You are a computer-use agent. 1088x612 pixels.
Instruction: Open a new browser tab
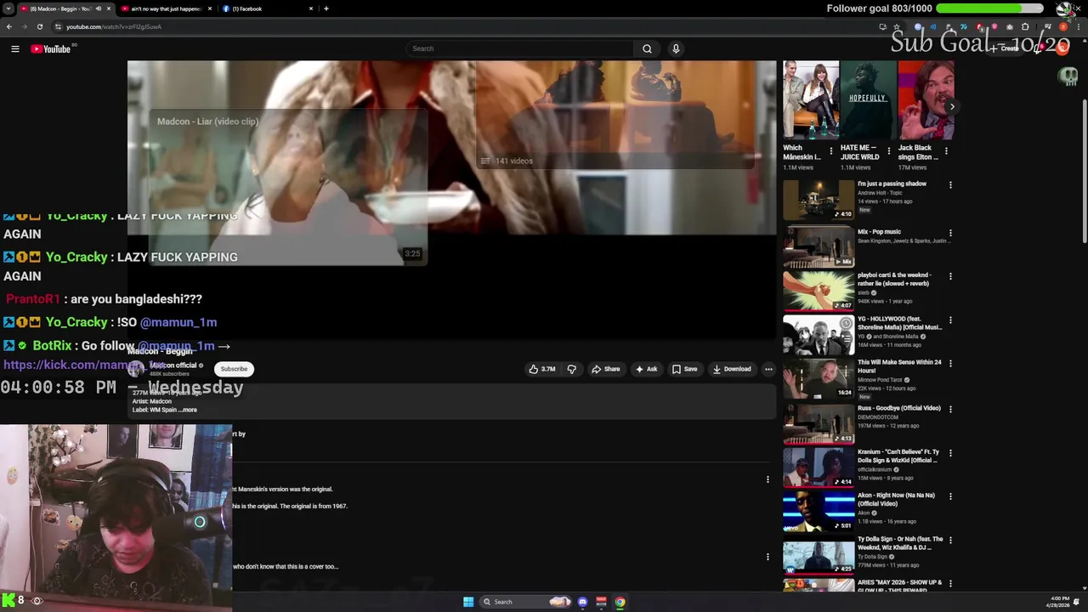click(326, 8)
